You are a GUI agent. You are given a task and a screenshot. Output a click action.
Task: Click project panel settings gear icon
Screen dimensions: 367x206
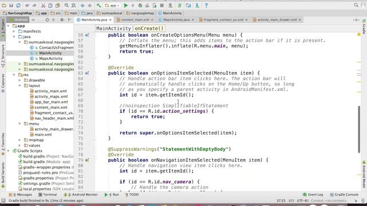click(x=62, y=20)
